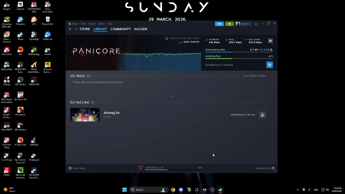Click the PANICORE logo banner
Viewport: 345px width, 194px height.
click(x=96, y=51)
